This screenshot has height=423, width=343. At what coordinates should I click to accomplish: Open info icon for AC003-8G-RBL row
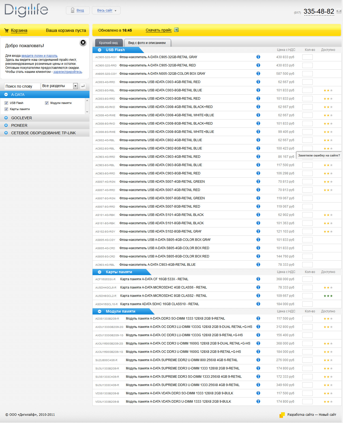(258, 90)
